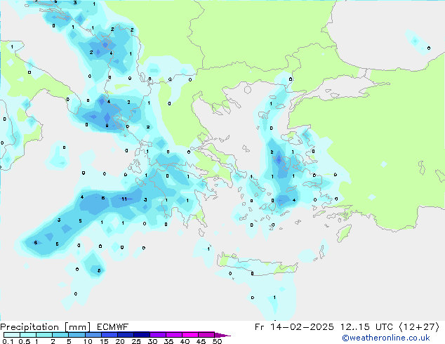Click the legend swatch between 0.1 and 0.5
Viewport: 445px width, 344px height.
12,335
